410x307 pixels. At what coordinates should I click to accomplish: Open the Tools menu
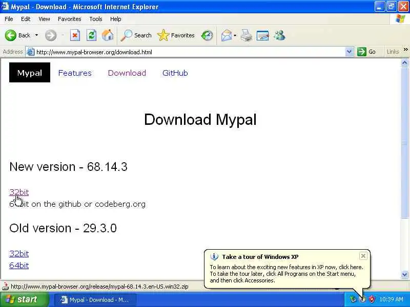click(x=96, y=19)
